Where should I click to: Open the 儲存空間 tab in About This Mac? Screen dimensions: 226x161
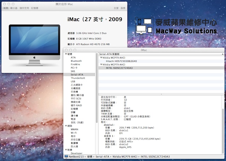click(x=24, y=8)
